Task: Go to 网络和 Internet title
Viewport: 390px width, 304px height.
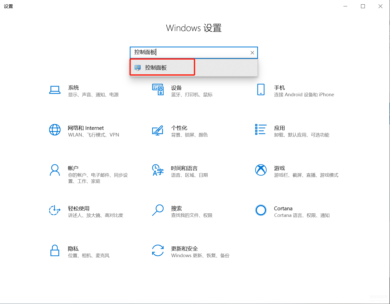Action: (x=86, y=128)
